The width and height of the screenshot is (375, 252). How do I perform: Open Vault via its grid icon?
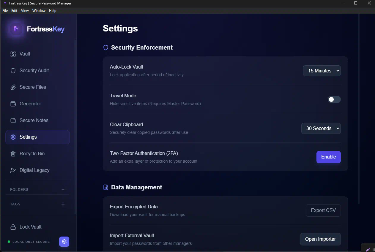(13, 54)
